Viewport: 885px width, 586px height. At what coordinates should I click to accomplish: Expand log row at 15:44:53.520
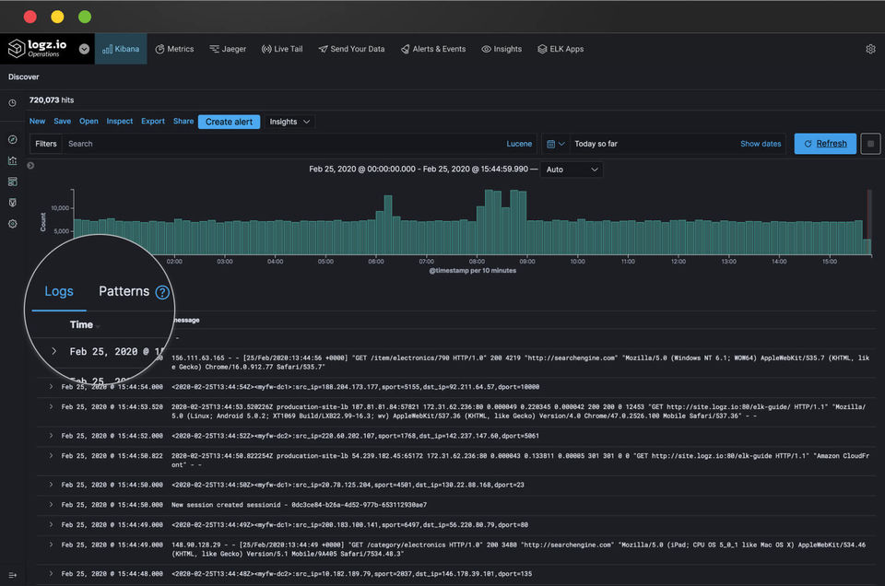(x=51, y=406)
